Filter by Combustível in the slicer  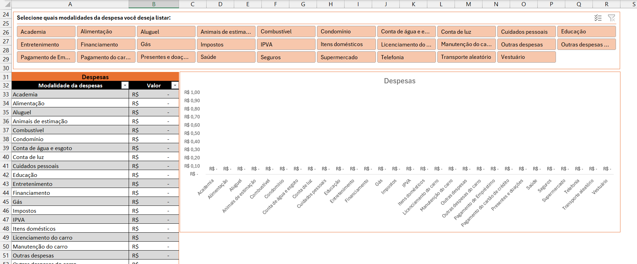click(x=286, y=32)
